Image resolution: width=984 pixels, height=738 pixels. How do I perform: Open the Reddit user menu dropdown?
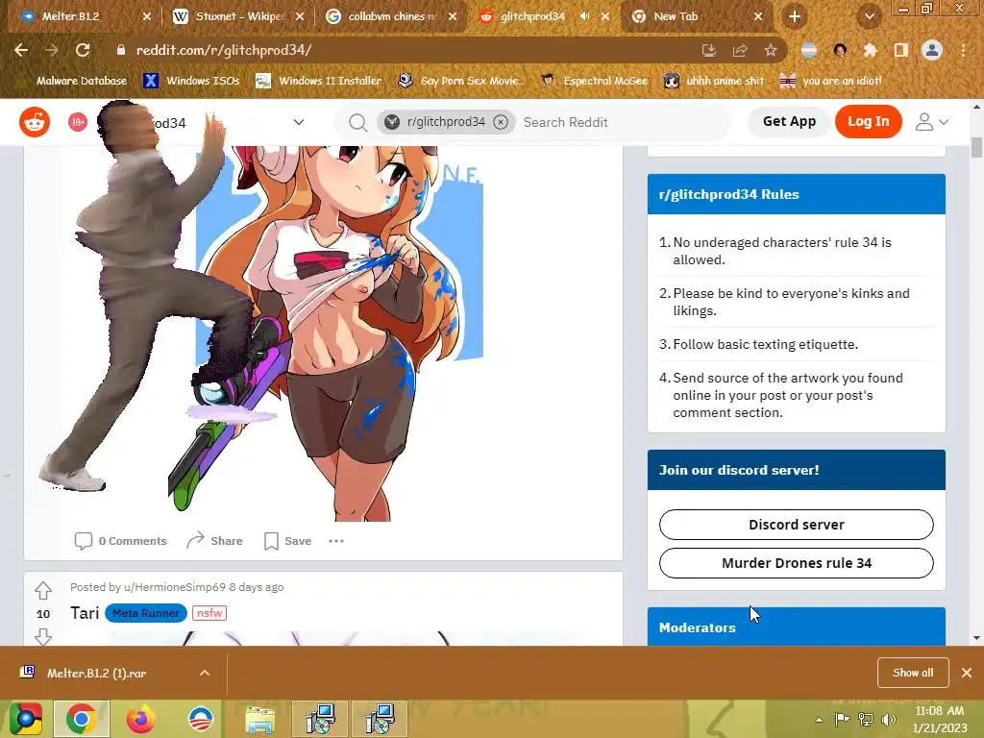point(932,122)
